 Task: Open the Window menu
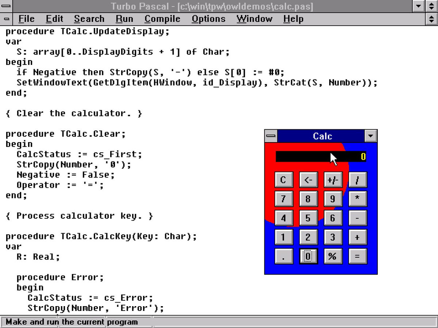pyautogui.click(x=254, y=19)
